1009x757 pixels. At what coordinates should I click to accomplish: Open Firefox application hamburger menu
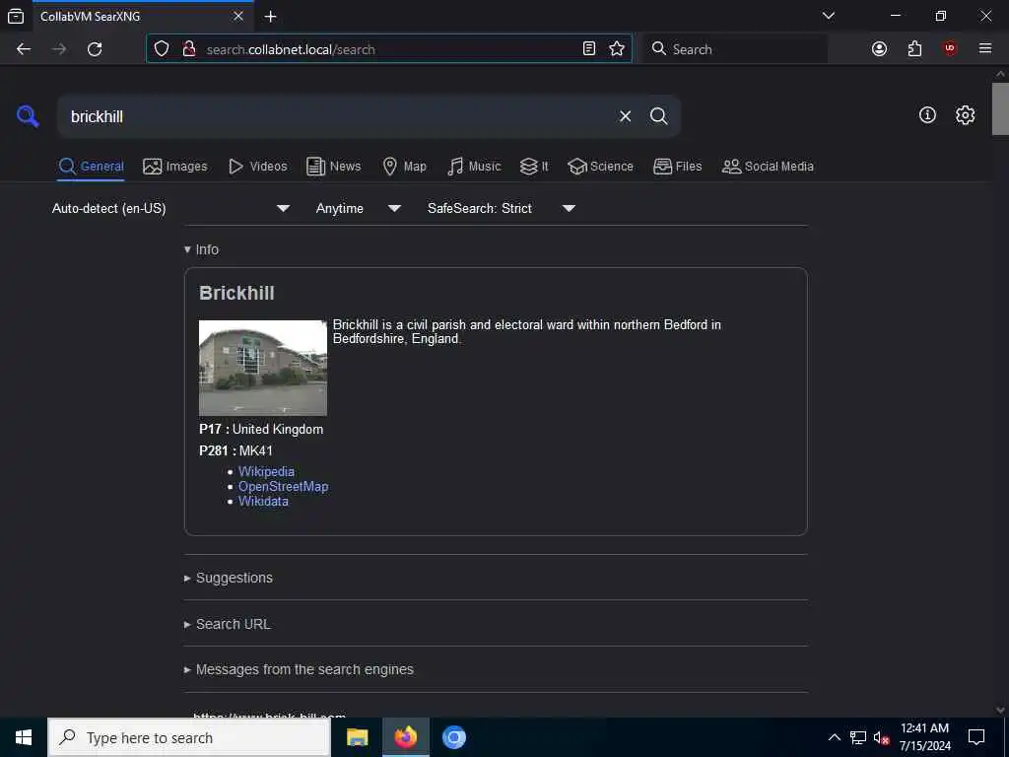[985, 49]
